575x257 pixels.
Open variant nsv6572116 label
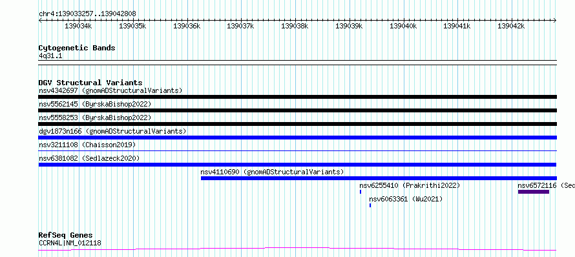[x=546, y=185]
